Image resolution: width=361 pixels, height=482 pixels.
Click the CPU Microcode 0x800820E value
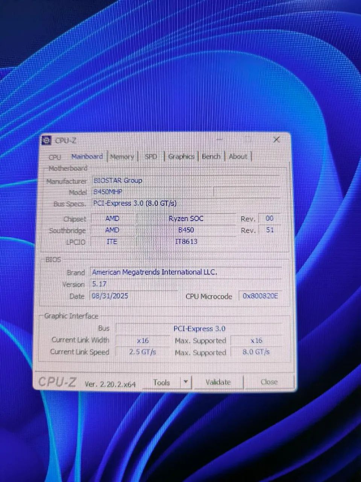(x=260, y=296)
